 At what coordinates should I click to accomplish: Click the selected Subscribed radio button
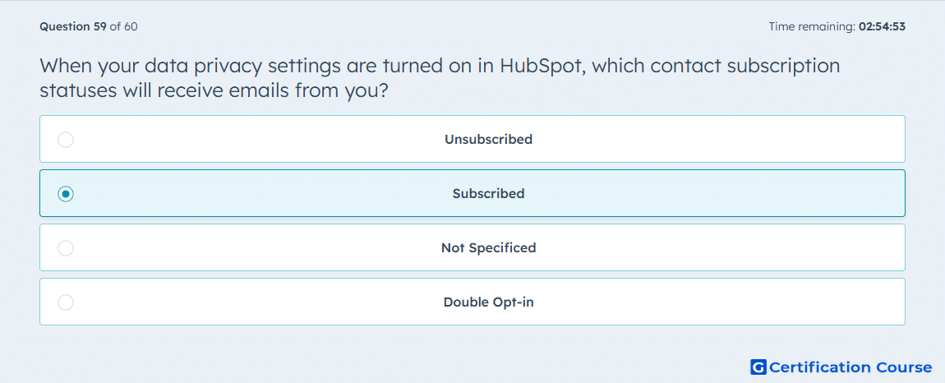point(66,194)
